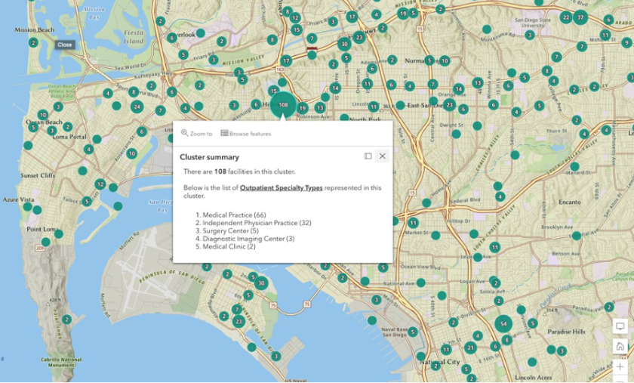Click the Close tooltip near Mission Beach
The image size is (634, 383).
pyautogui.click(x=65, y=45)
